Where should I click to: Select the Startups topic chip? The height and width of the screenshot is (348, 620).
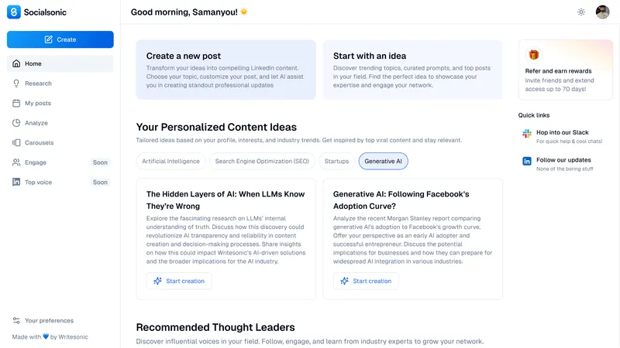coord(336,161)
